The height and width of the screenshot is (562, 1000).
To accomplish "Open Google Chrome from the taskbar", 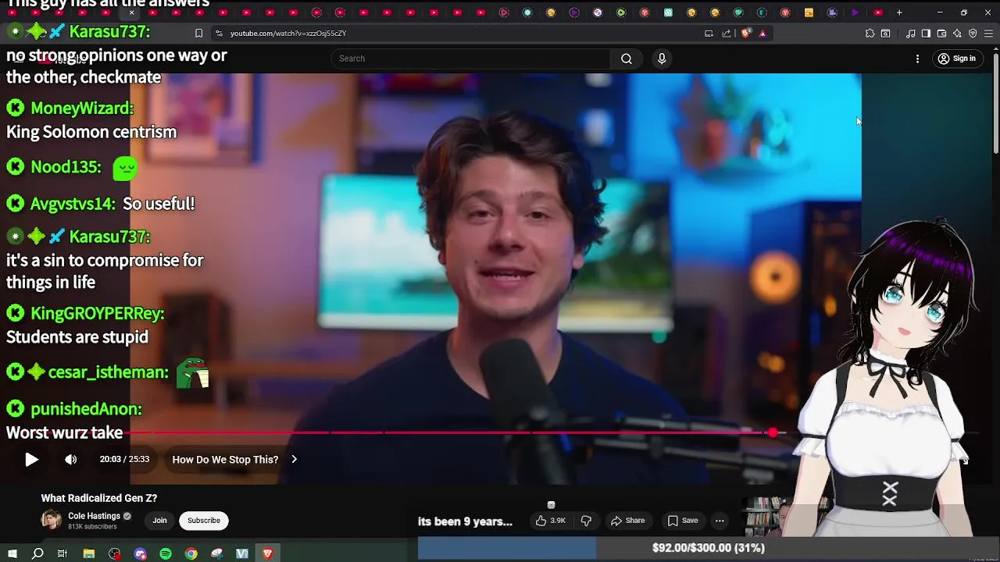I will click(191, 553).
